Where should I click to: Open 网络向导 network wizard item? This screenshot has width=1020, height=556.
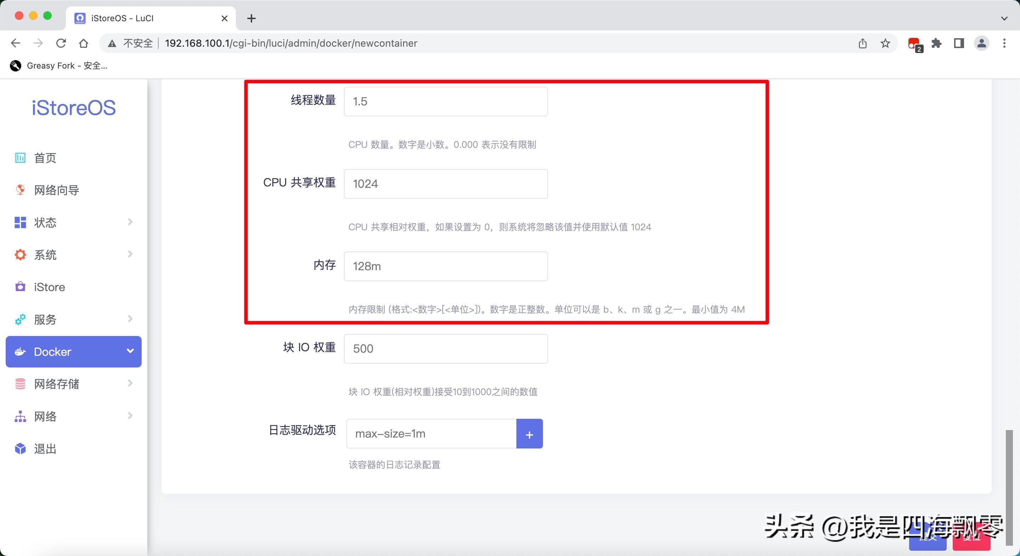(x=56, y=190)
